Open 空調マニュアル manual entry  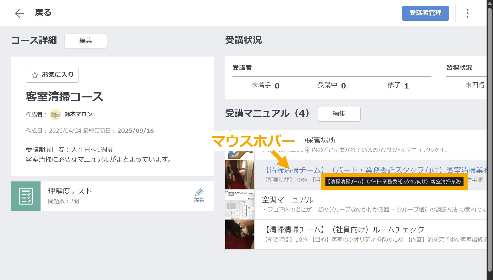click(x=288, y=200)
